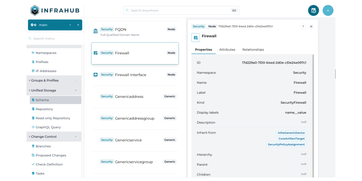Viewport: 362px width, 181px height.
Task: Click the plus icon to create branch
Action: click(78, 25)
